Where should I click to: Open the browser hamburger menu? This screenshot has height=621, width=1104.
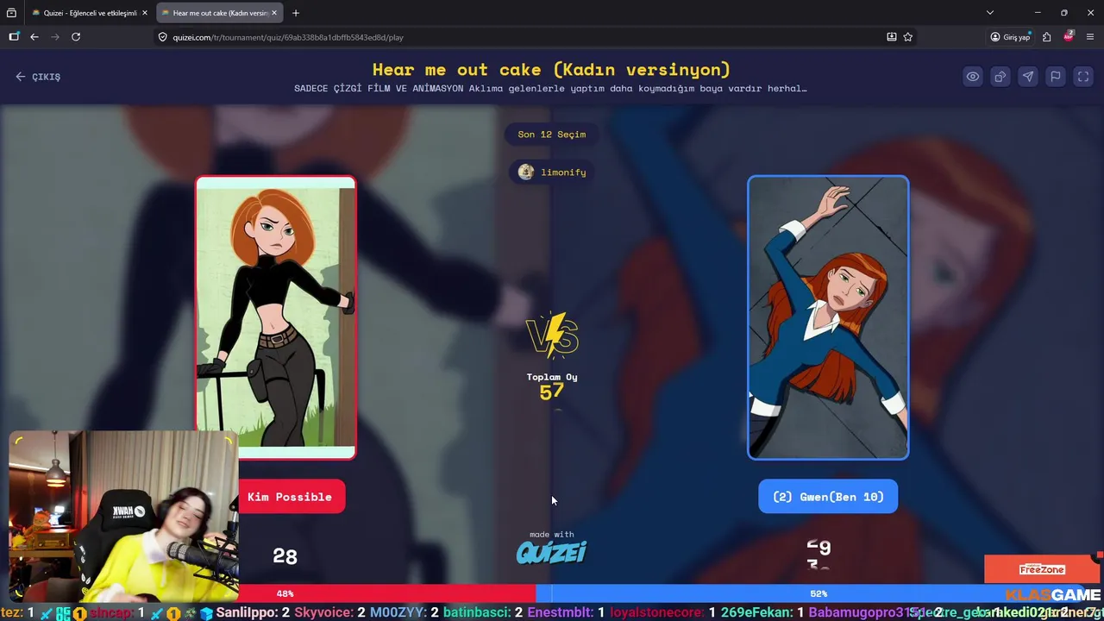(x=1090, y=37)
